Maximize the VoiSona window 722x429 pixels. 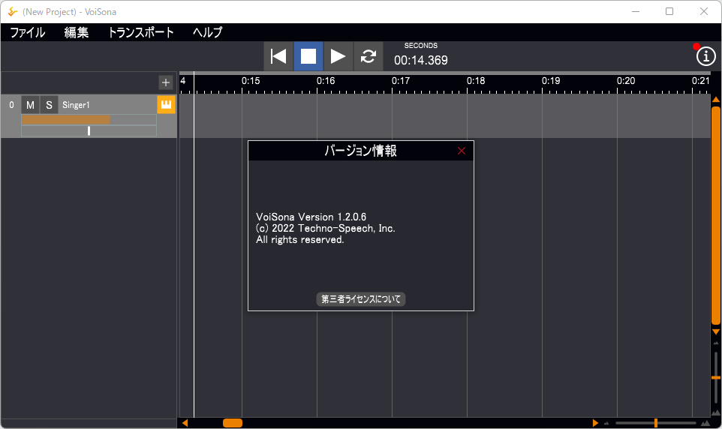tap(669, 11)
